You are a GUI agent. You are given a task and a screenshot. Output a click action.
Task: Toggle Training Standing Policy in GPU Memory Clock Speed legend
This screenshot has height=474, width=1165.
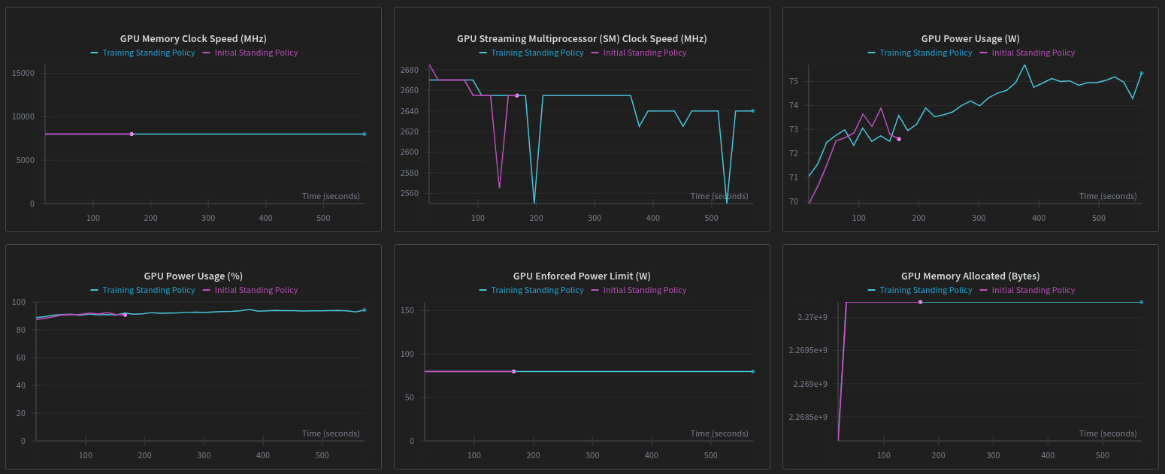point(148,53)
